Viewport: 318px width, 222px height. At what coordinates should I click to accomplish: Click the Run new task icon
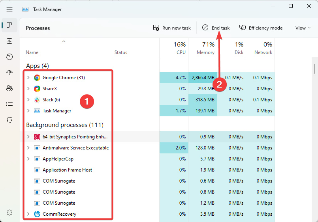tap(156, 28)
